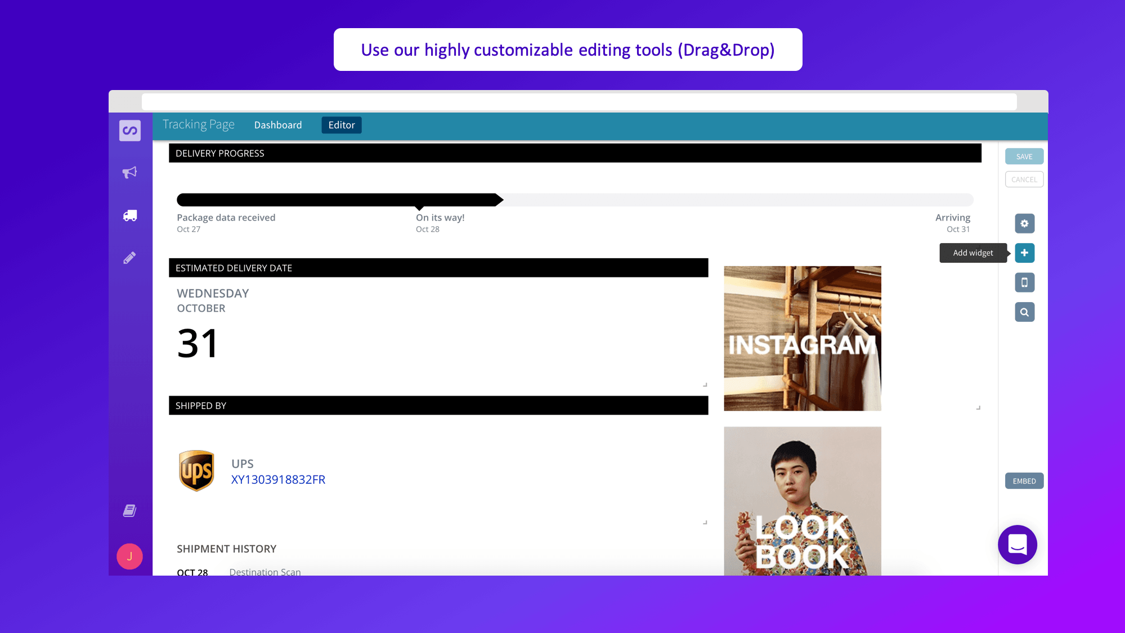The height and width of the screenshot is (633, 1125).
Task: Expand the ESTIMATED DELIVERY DATE section
Action: [705, 385]
